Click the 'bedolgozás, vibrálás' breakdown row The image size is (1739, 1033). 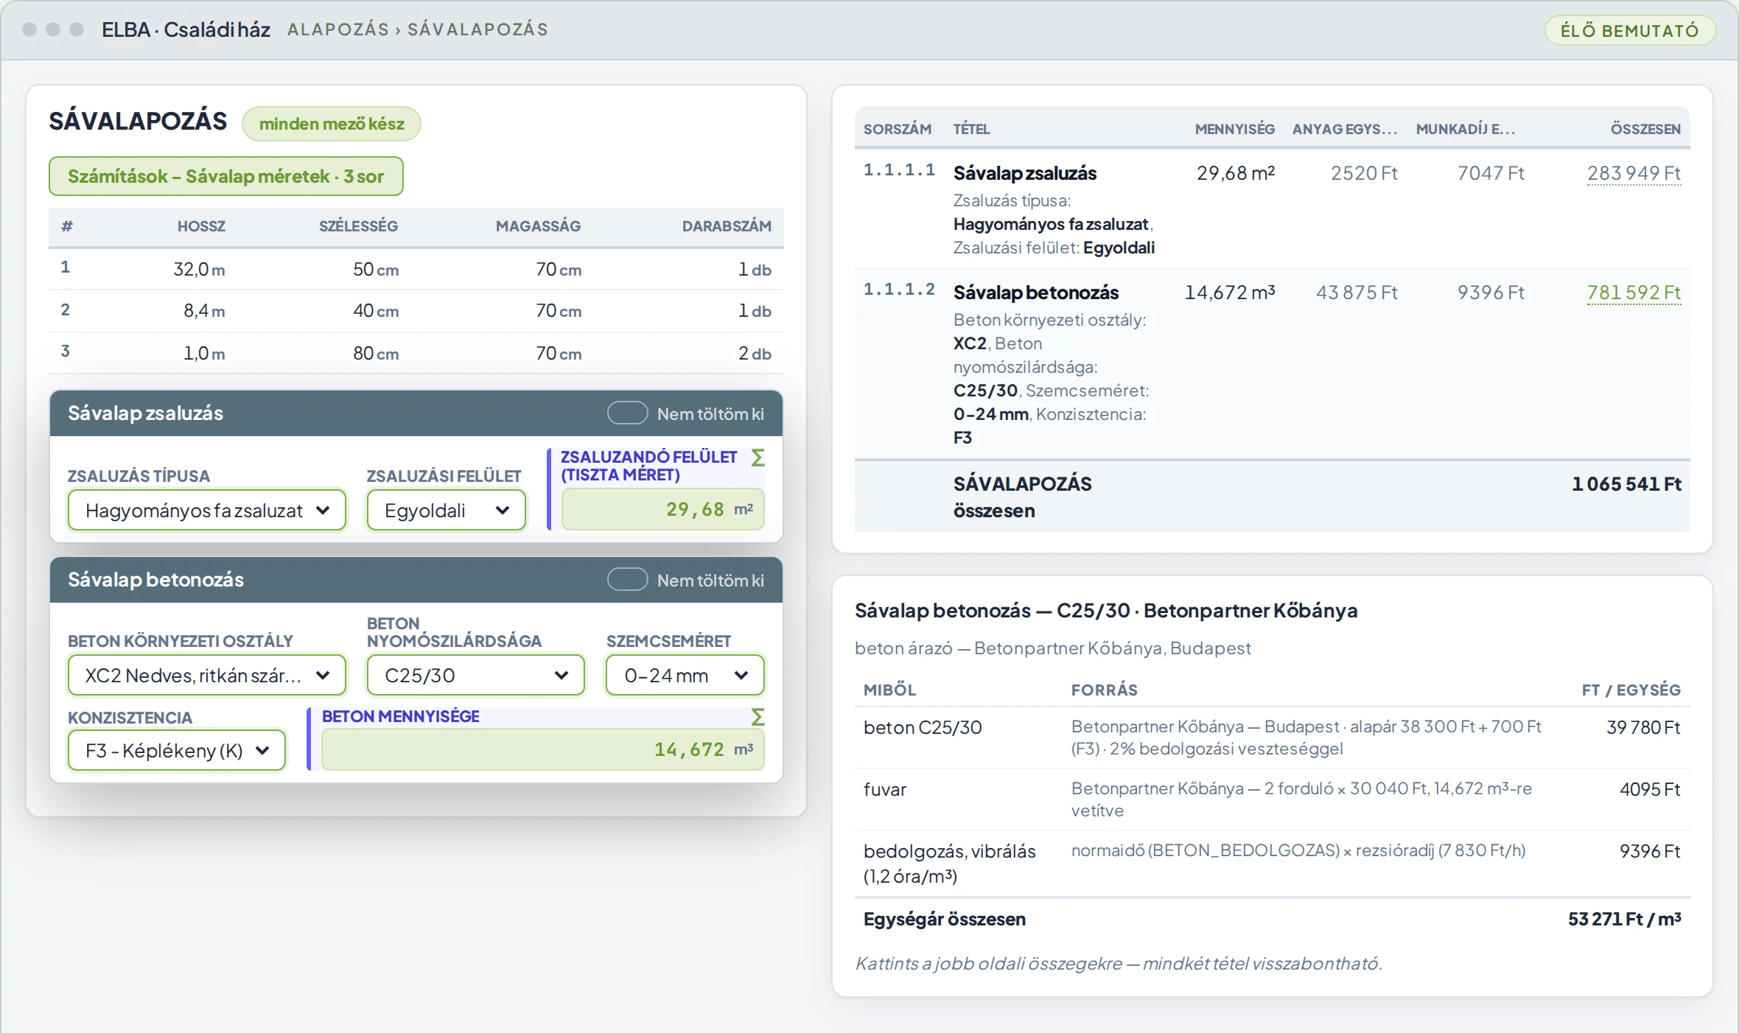point(1272,864)
